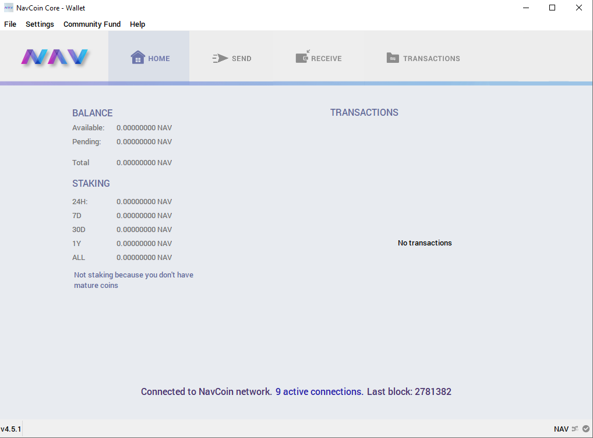The width and height of the screenshot is (593, 438).
Task: Click the Total balance value
Action: (x=144, y=162)
